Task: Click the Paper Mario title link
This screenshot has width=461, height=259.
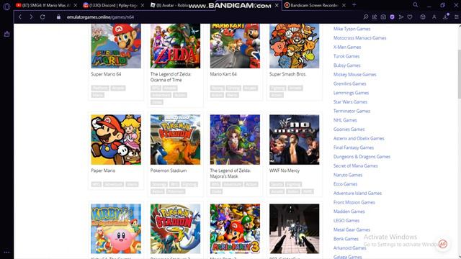Action: click(103, 171)
